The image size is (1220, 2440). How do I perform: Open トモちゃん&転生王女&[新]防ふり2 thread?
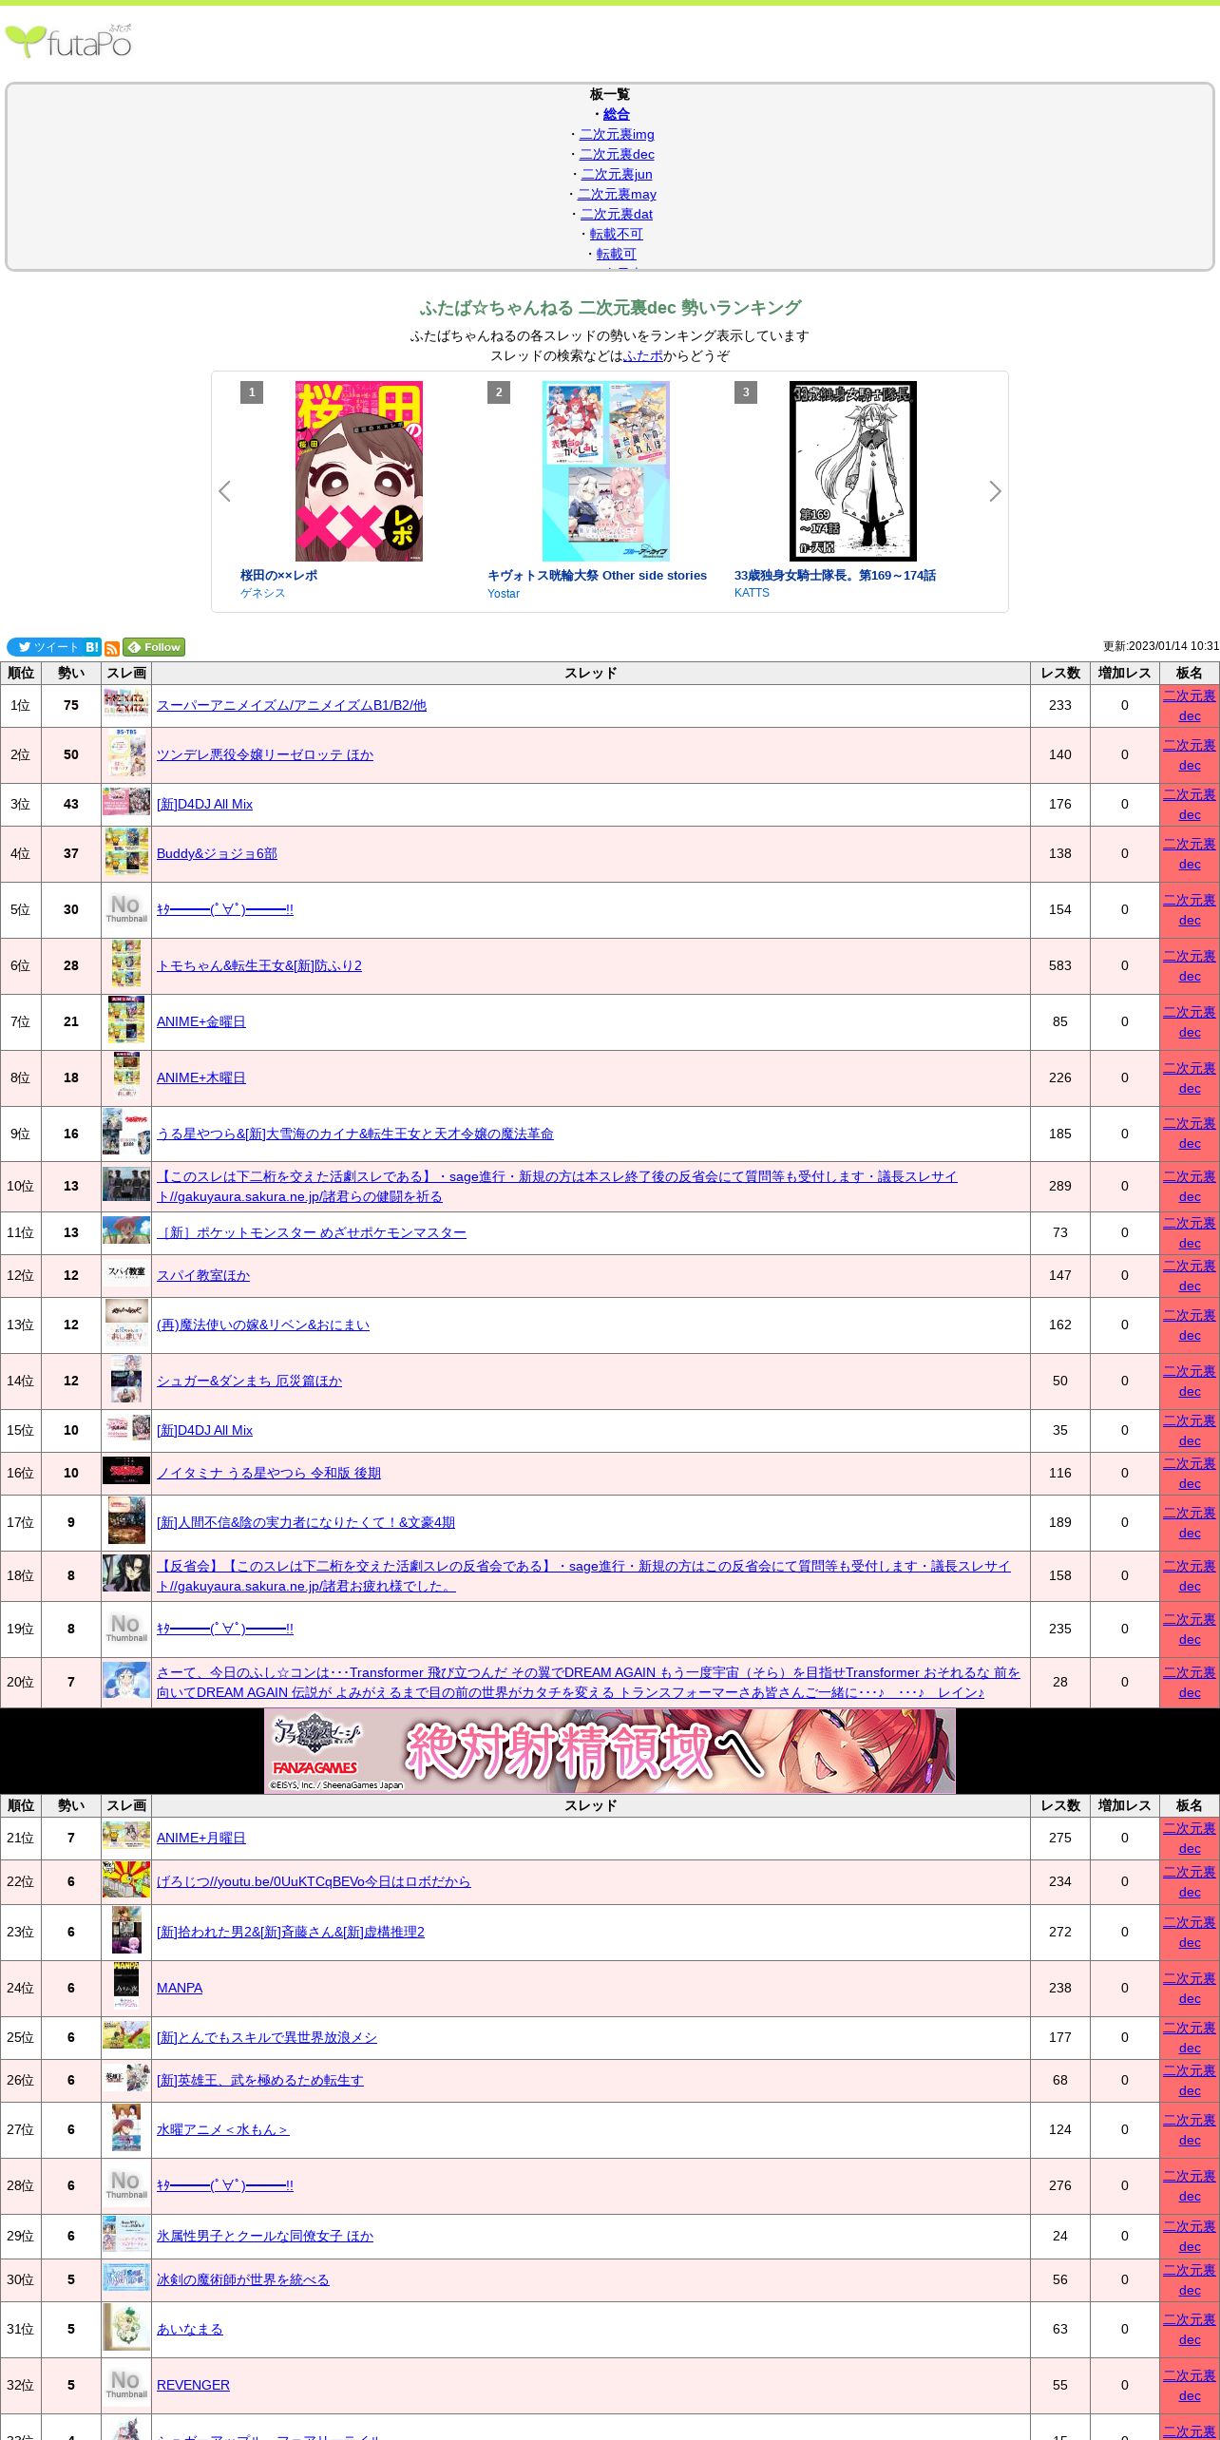[259, 965]
